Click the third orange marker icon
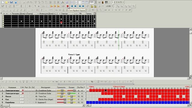 click(58, 6)
